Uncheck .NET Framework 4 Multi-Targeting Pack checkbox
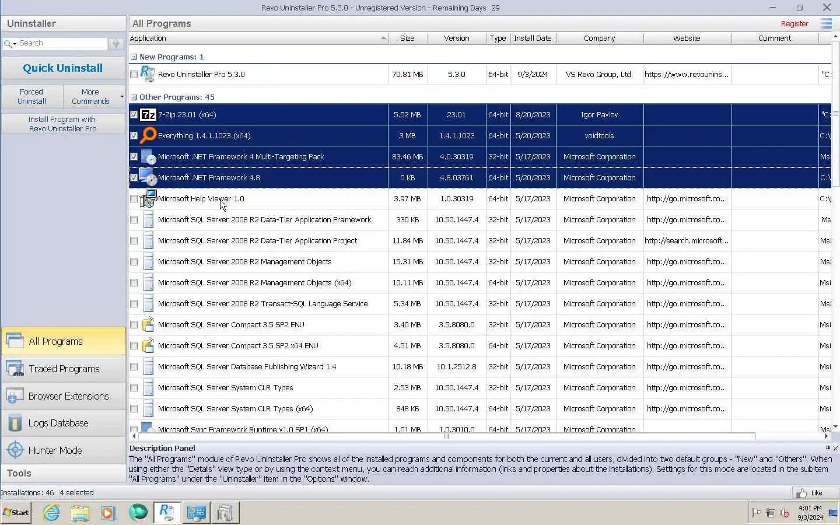The width and height of the screenshot is (840, 525). (x=134, y=157)
